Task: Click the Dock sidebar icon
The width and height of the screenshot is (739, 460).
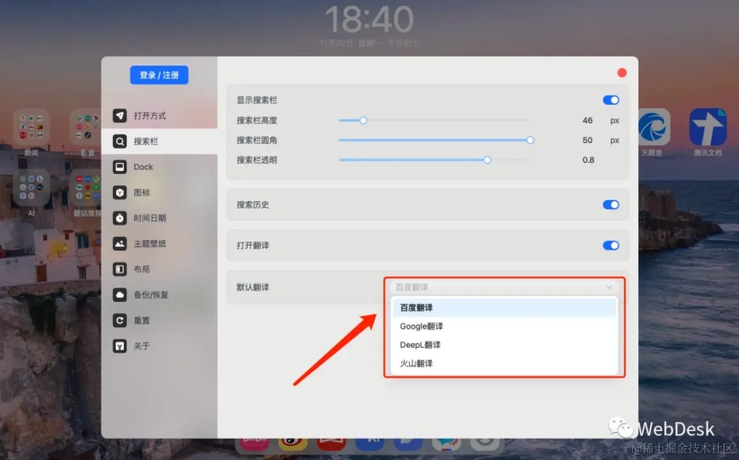Action: [119, 167]
